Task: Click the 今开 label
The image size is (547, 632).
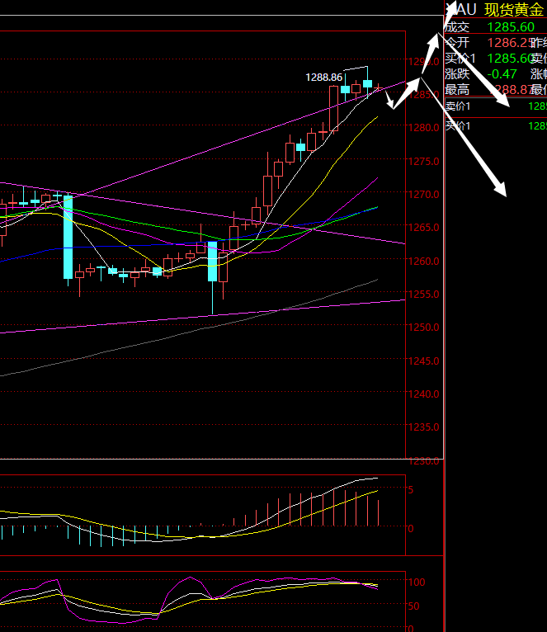Action: [x=457, y=43]
